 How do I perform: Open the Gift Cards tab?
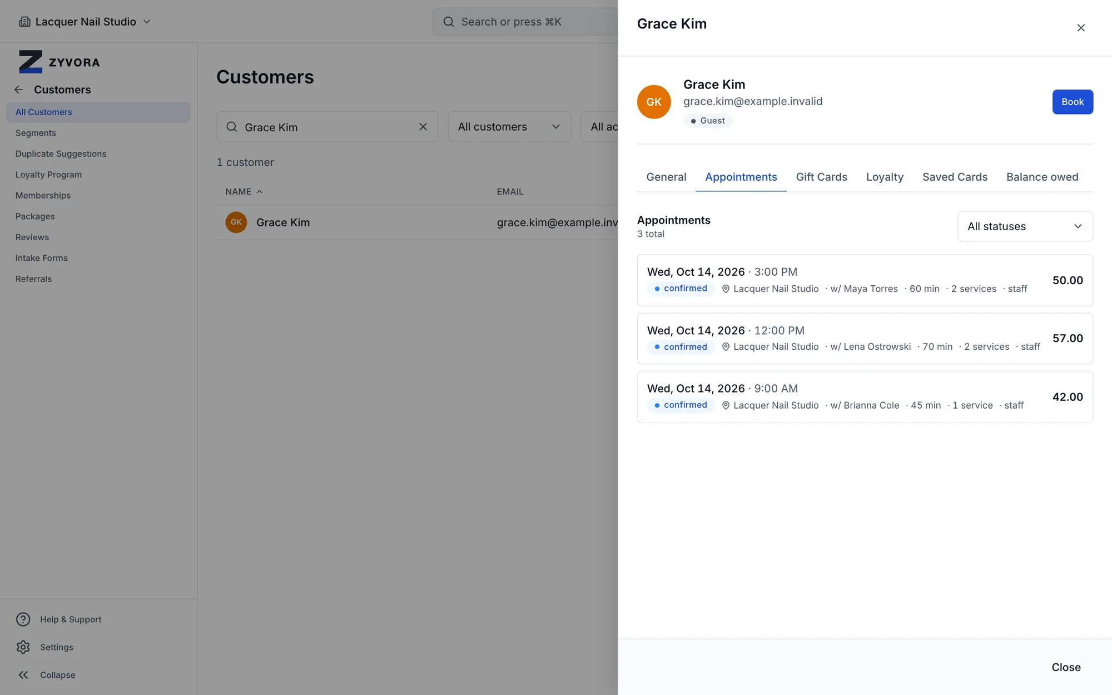821,177
